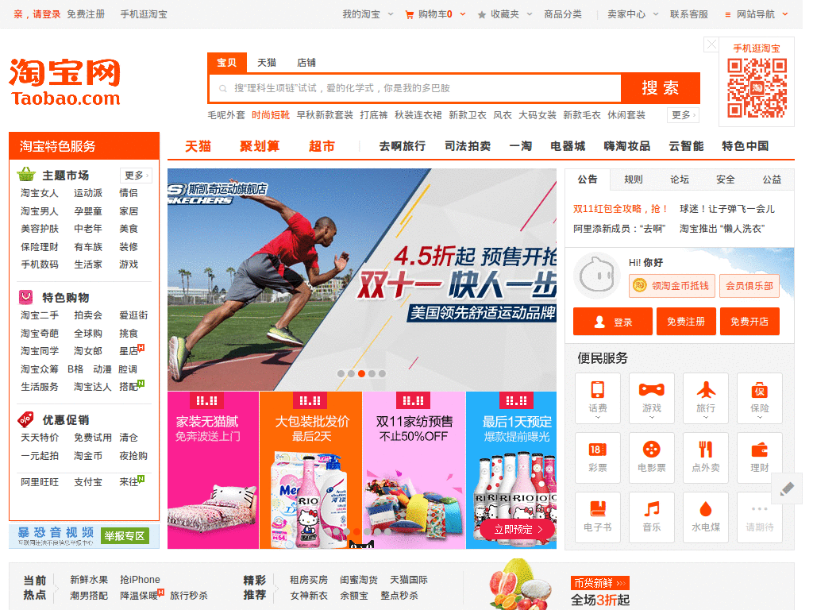Open the 音乐 music note icon
This screenshot has width=813, height=610.
coord(651,517)
